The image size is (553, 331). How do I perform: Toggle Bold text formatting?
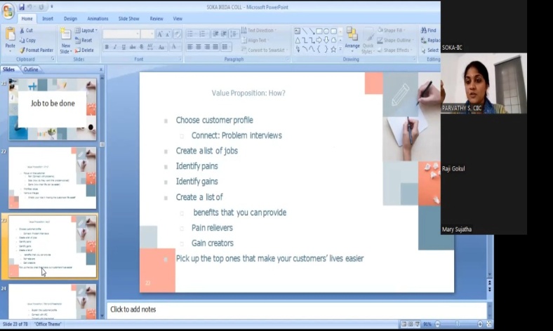107,47
